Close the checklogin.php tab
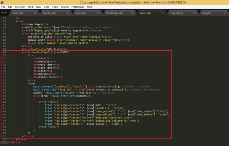The width and height of the screenshot is (229, 146). click(132, 13)
